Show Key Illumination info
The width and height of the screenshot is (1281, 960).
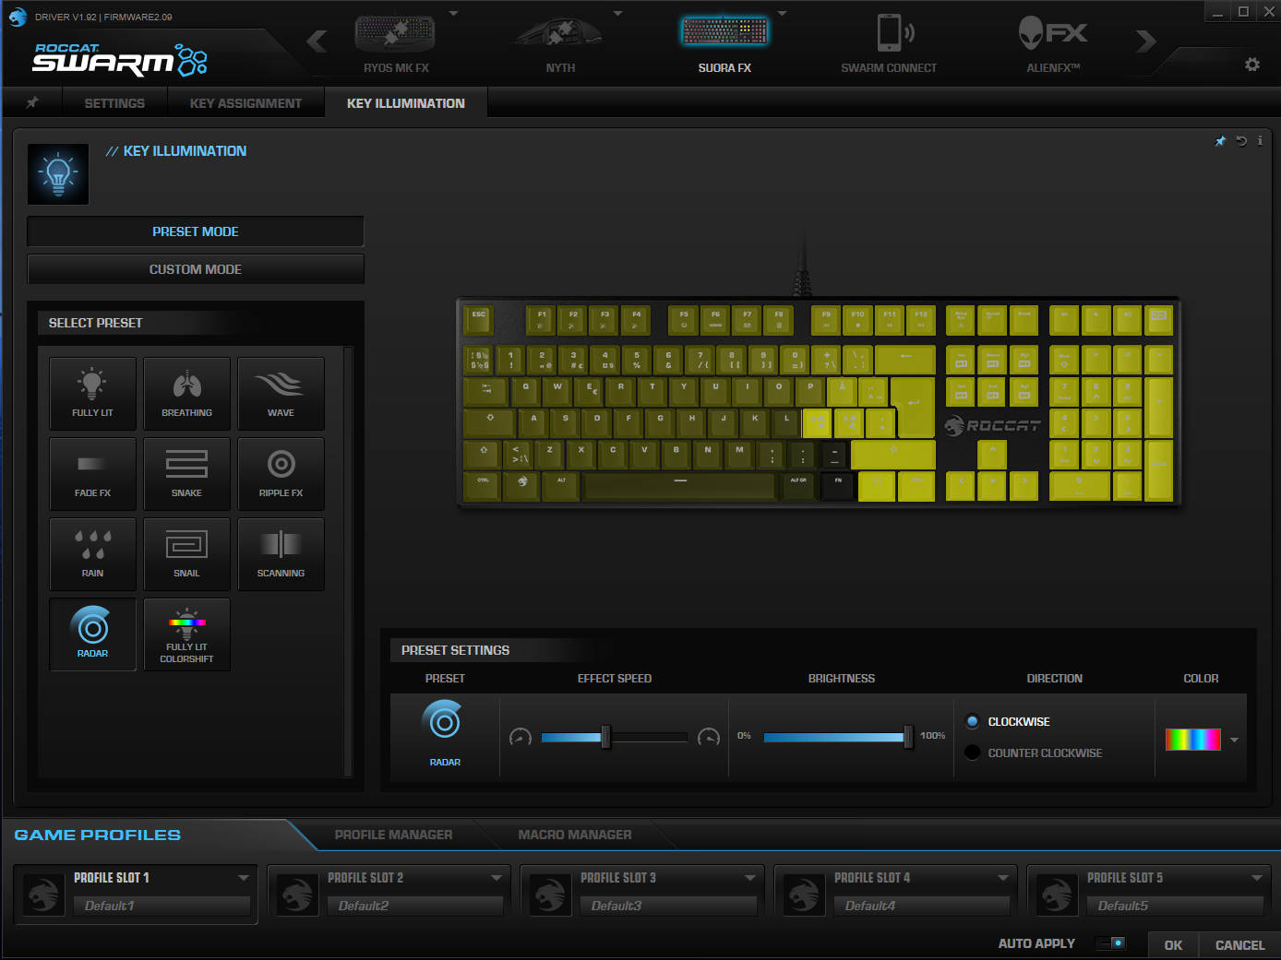[1260, 141]
